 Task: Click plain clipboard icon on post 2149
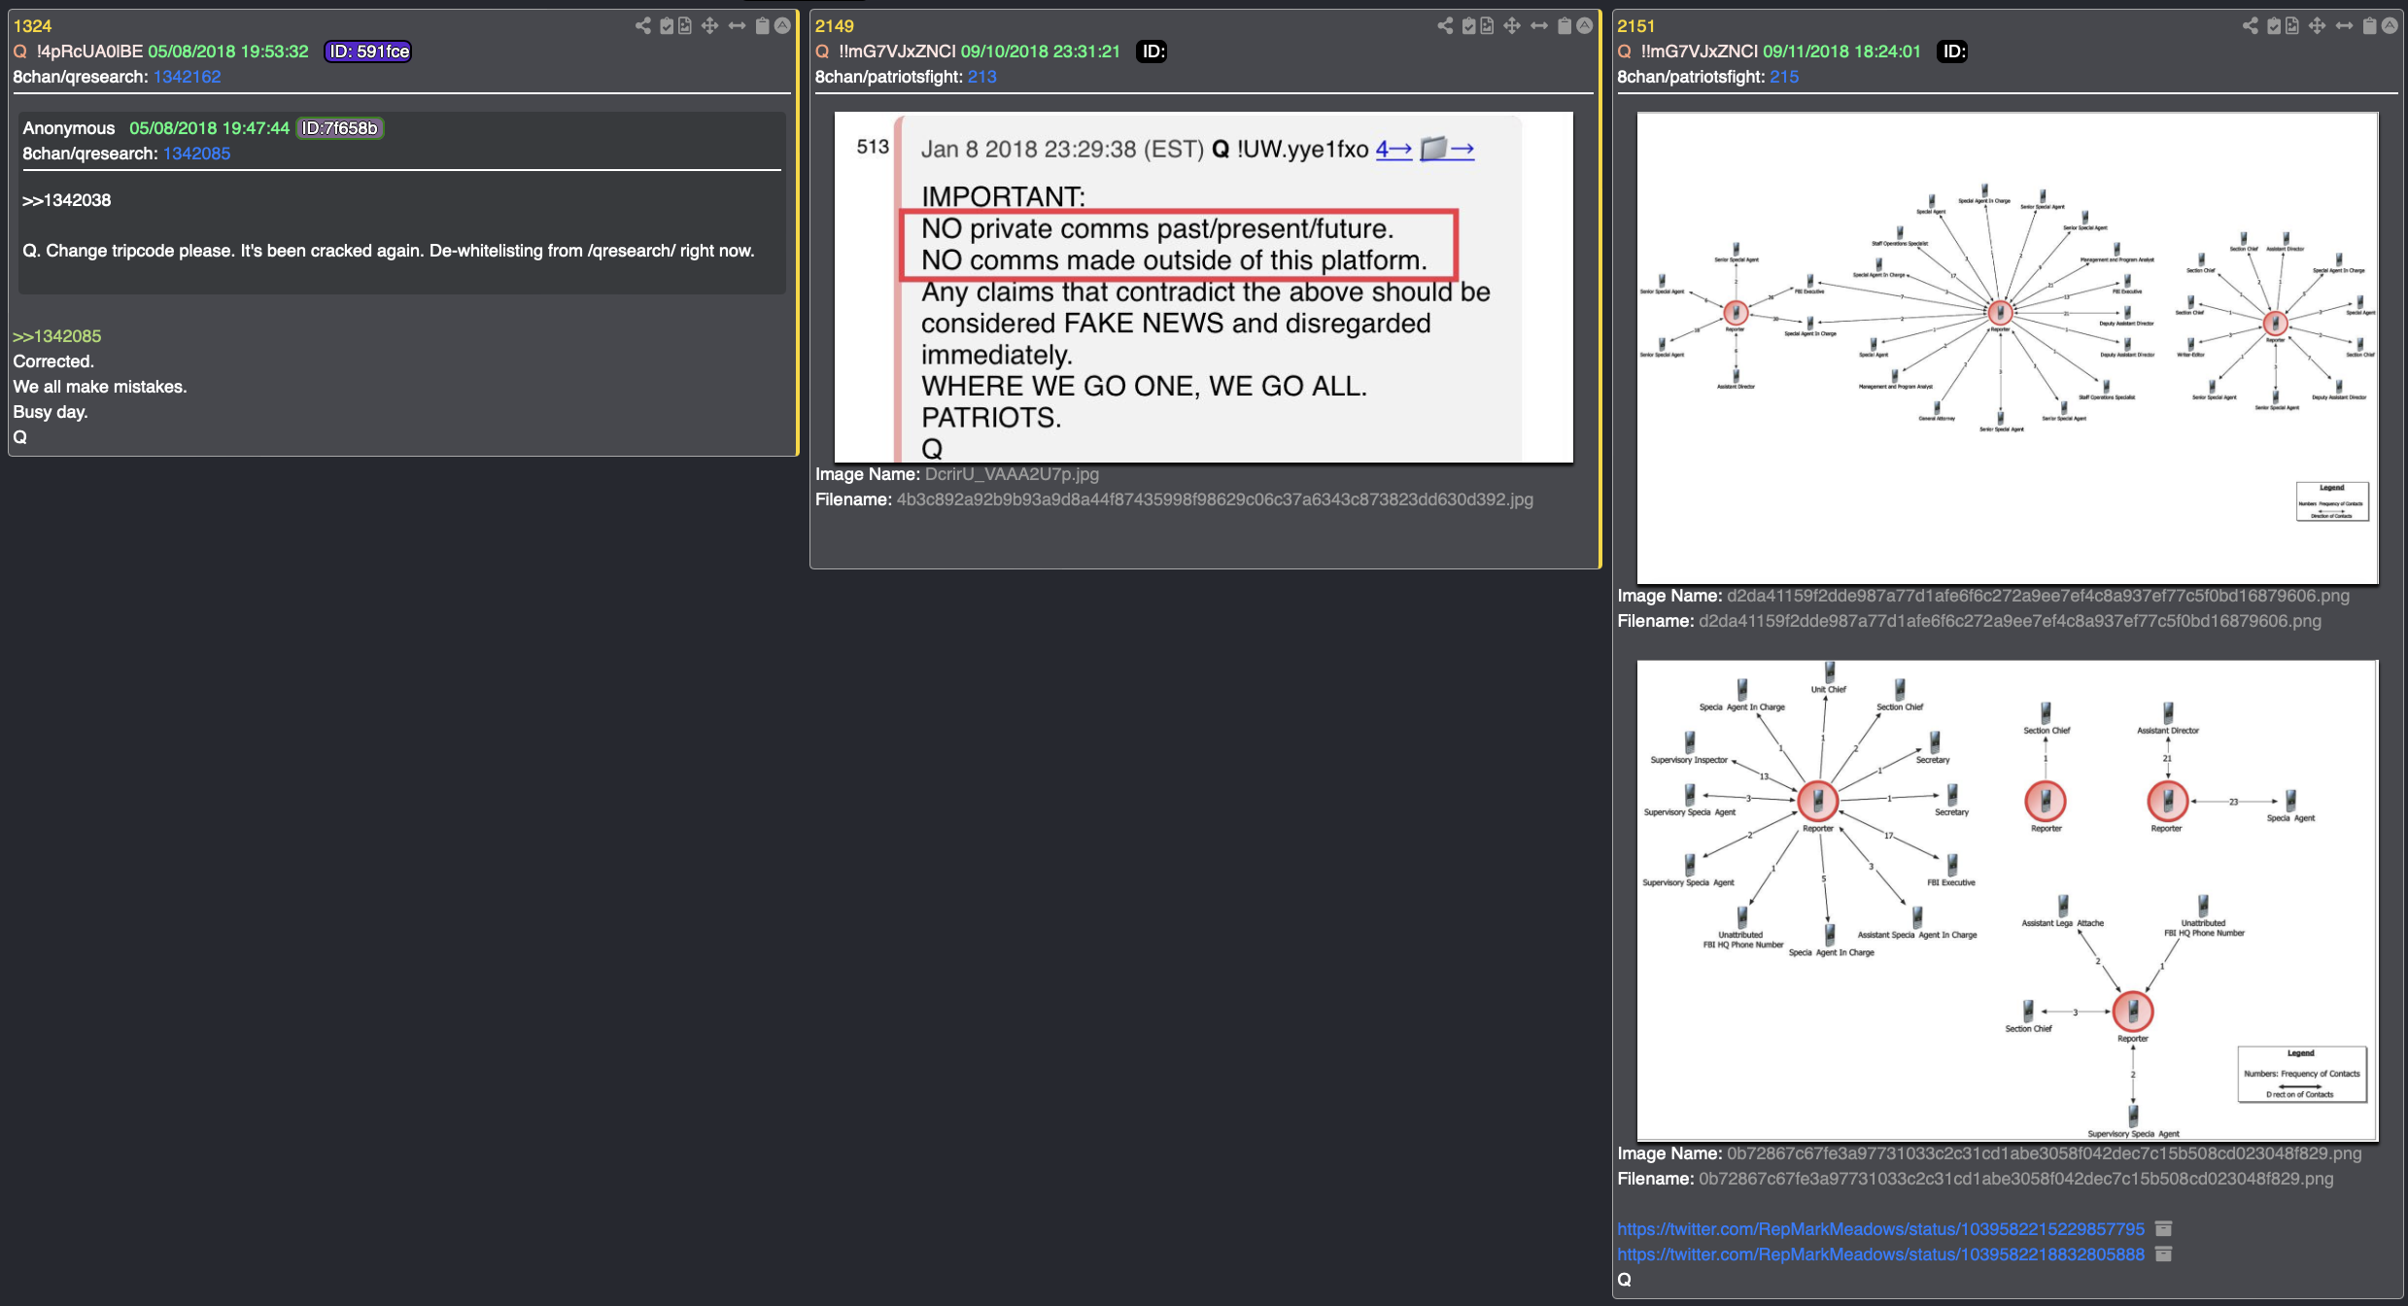pyautogui.click(x=1565, y=26)
